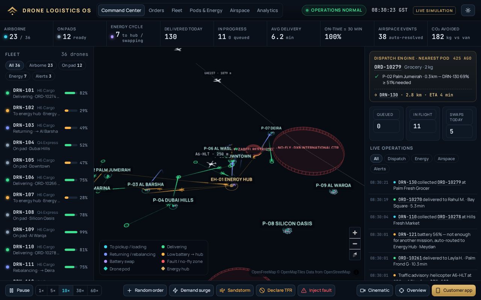Open the Fleet tab
The width and height of the screenshot is (481, 300).
(x=177, y=10)
